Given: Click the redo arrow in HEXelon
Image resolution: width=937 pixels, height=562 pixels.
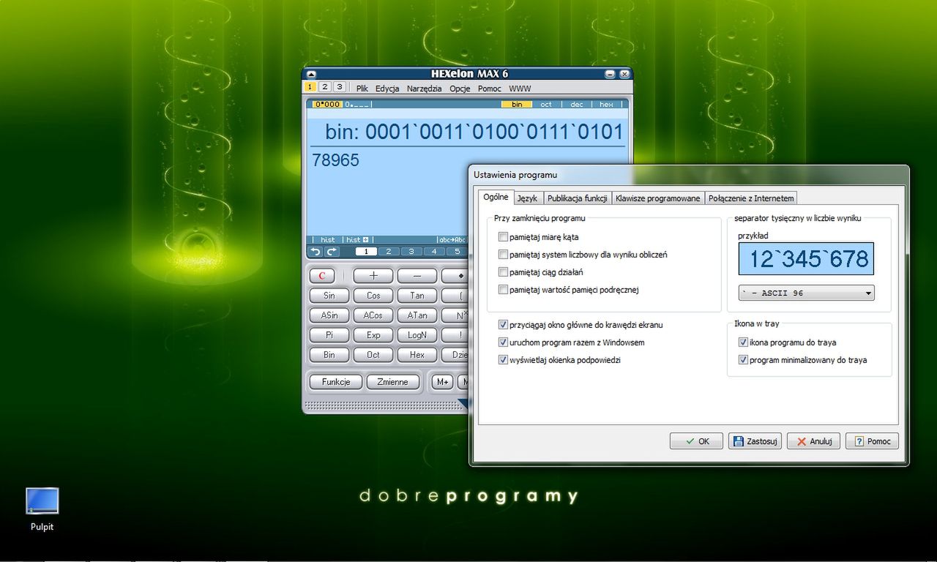Looking at the screenshot, I should [332, 252].
